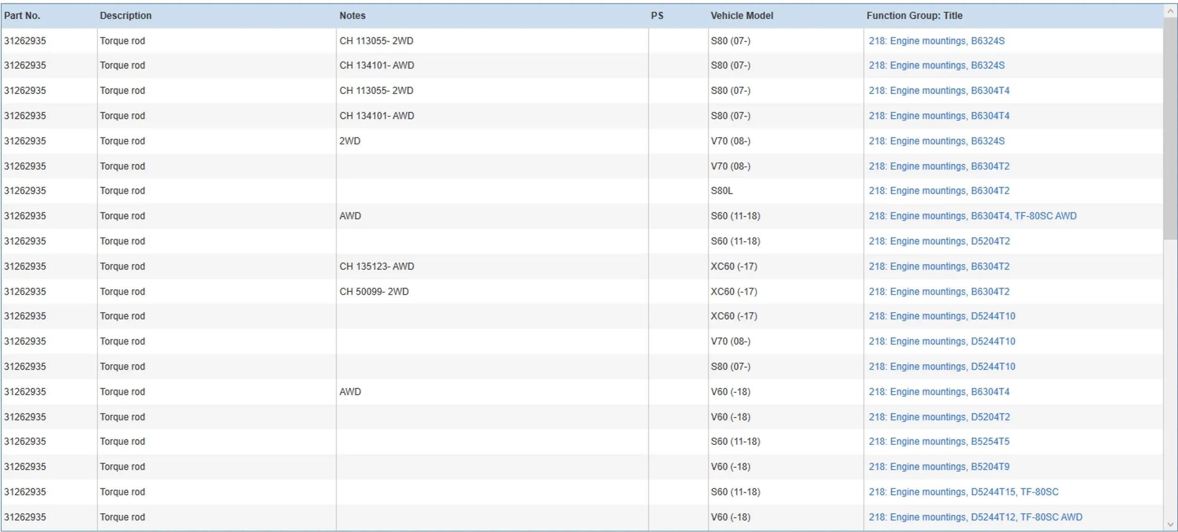The width and height of the screenshot is (1178, 532).
Task: Open Engine mountings D5244T15, TF-80SC link
Action: point(963,491)
